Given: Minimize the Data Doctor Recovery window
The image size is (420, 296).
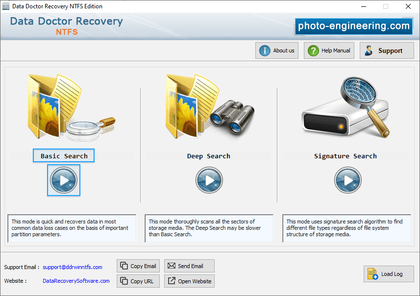Looking at the screenshot, I should tap(364, 6).
